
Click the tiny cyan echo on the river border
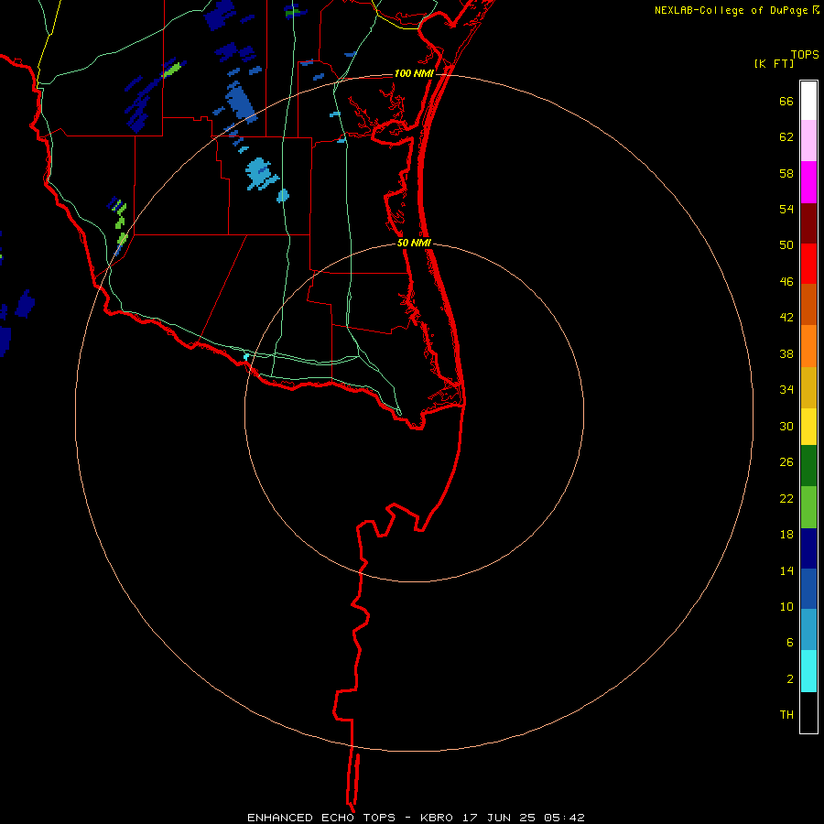coord(246,357)
